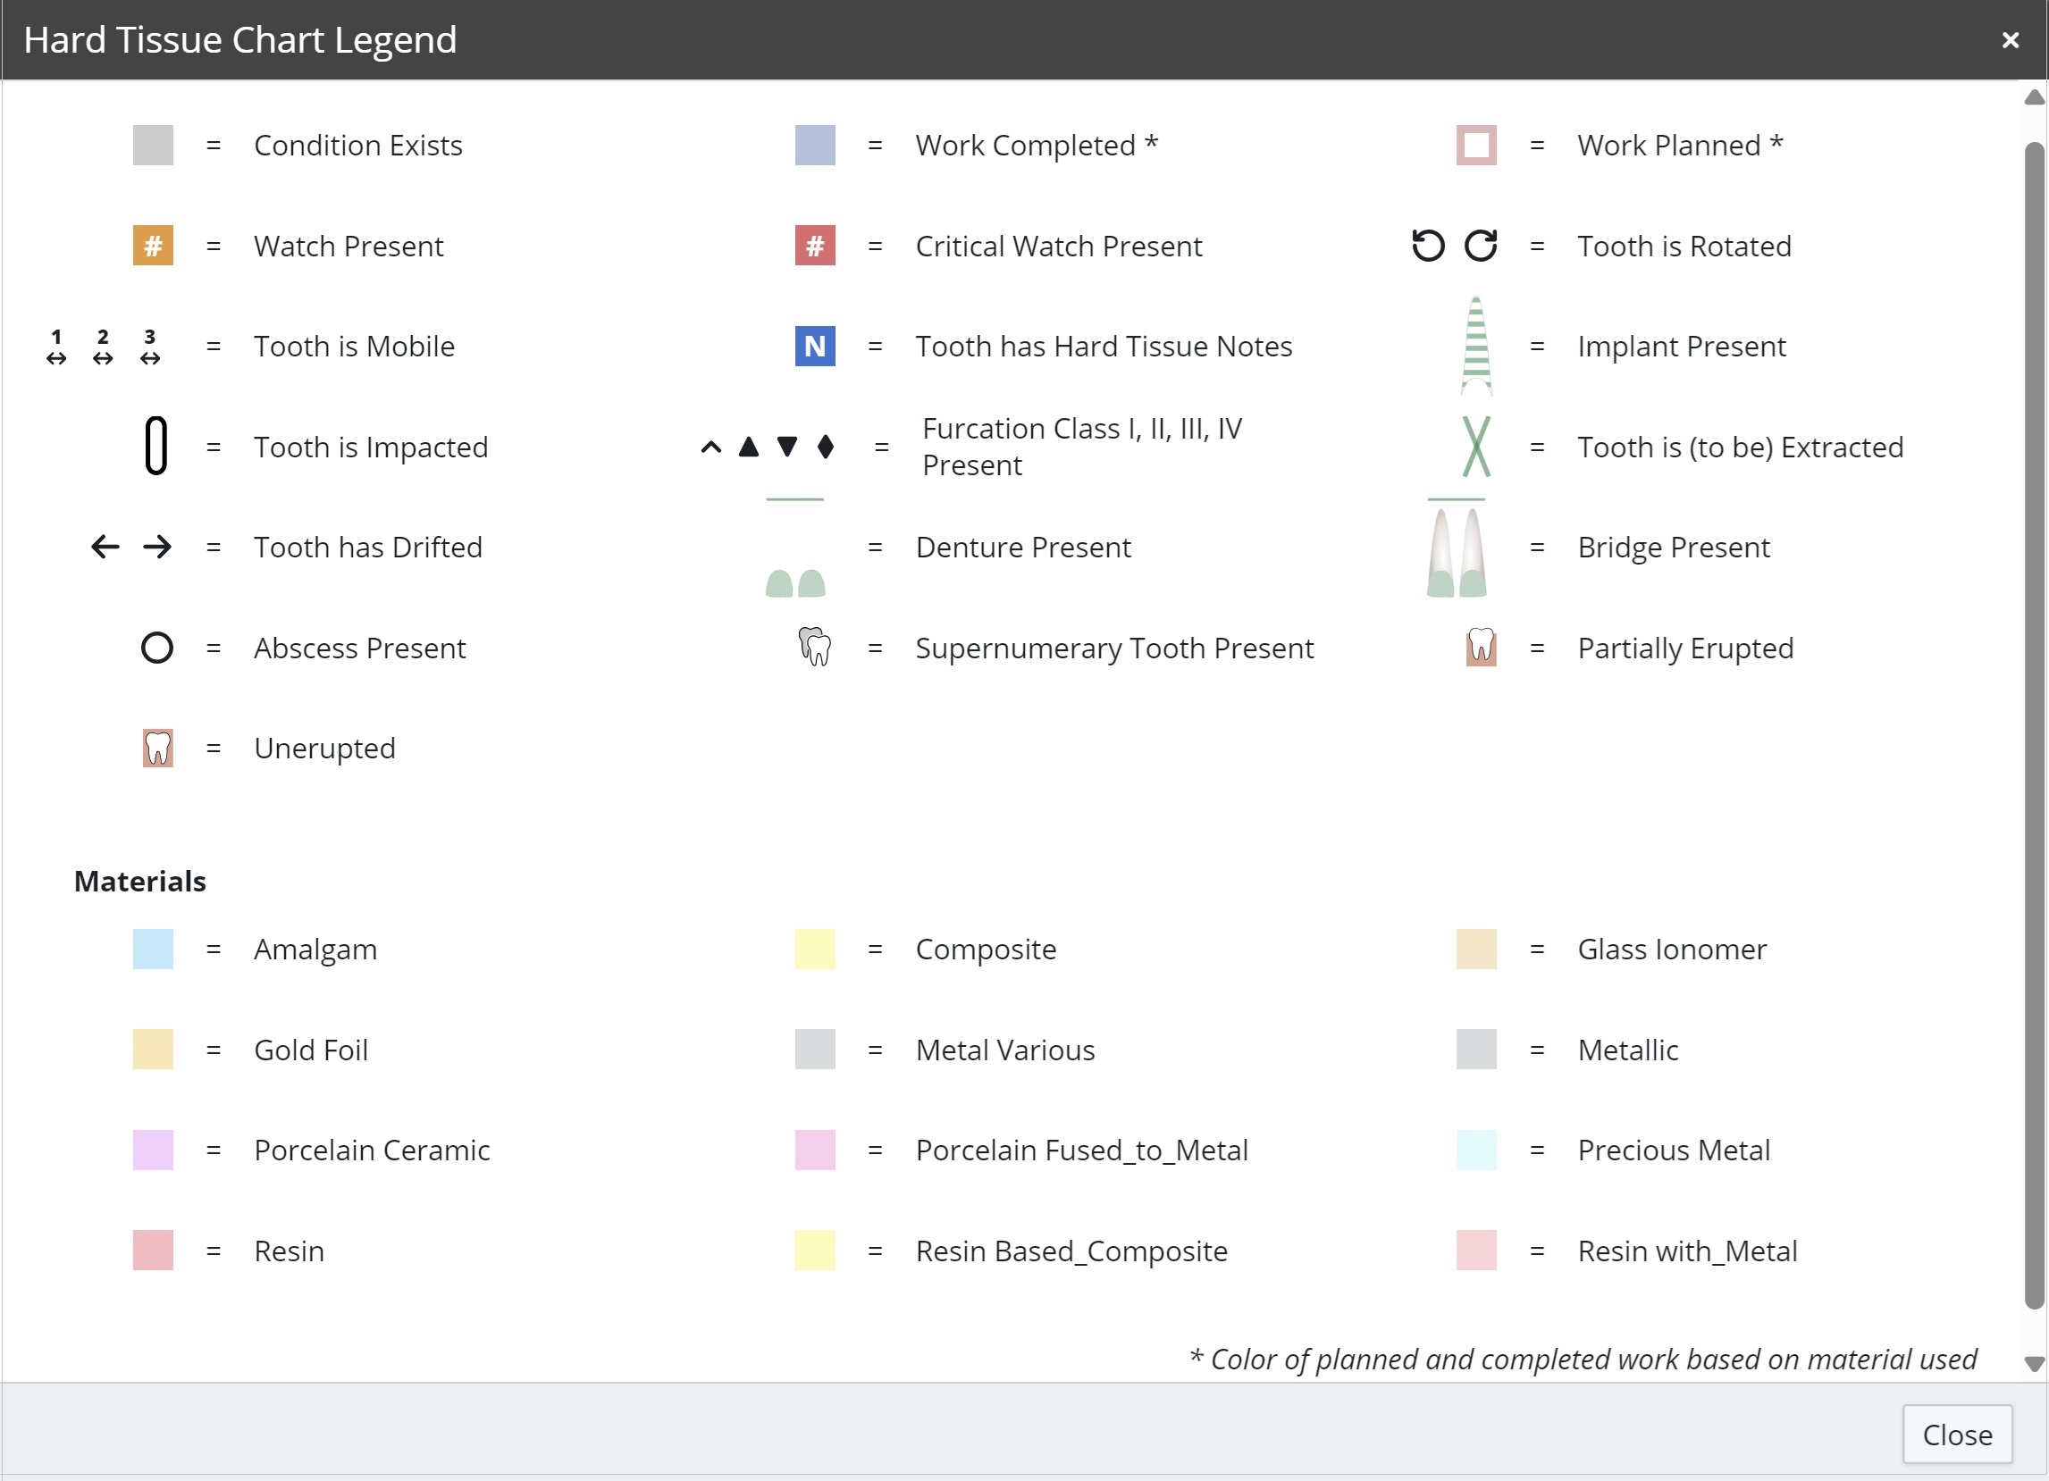Click the Tooth is Impacted oval icon
Screen dimensions: 2049x1481
coord(156,446)
